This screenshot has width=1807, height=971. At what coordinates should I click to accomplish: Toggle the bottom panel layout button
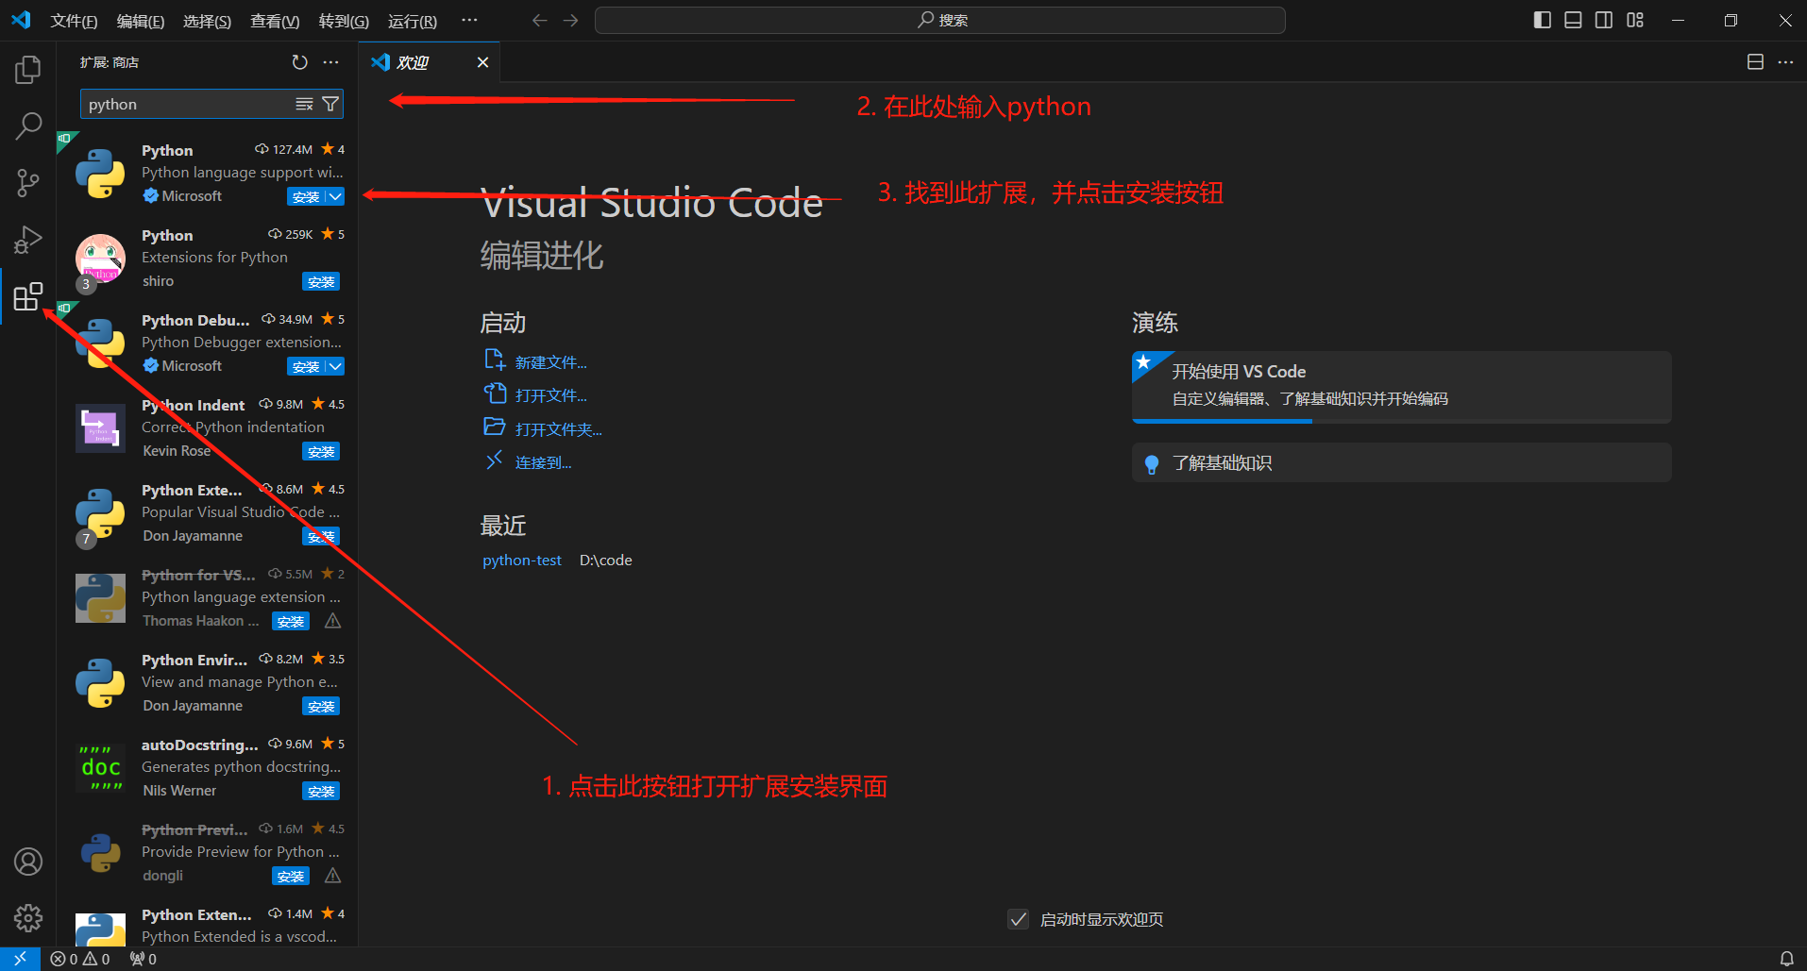pos(1573,20)
